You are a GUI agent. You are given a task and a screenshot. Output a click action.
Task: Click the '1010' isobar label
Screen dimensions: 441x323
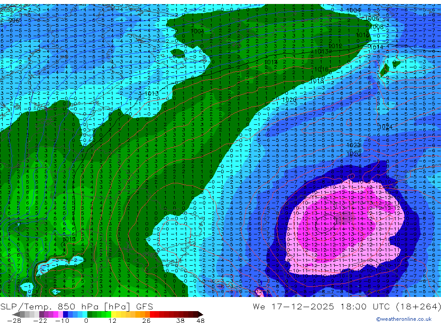(363, 35)
